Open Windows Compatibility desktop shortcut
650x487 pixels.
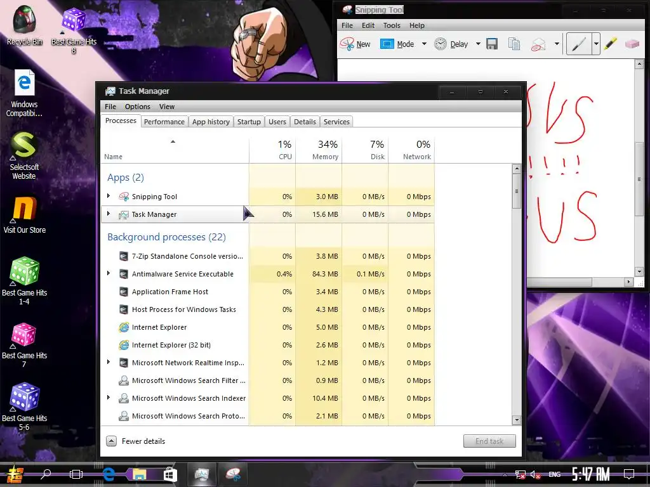[24, 93]
